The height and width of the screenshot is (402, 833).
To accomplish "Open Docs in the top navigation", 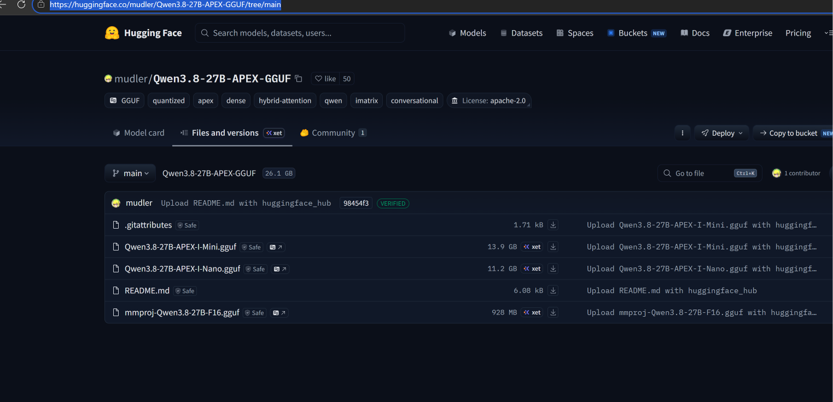I will [695, 33].
